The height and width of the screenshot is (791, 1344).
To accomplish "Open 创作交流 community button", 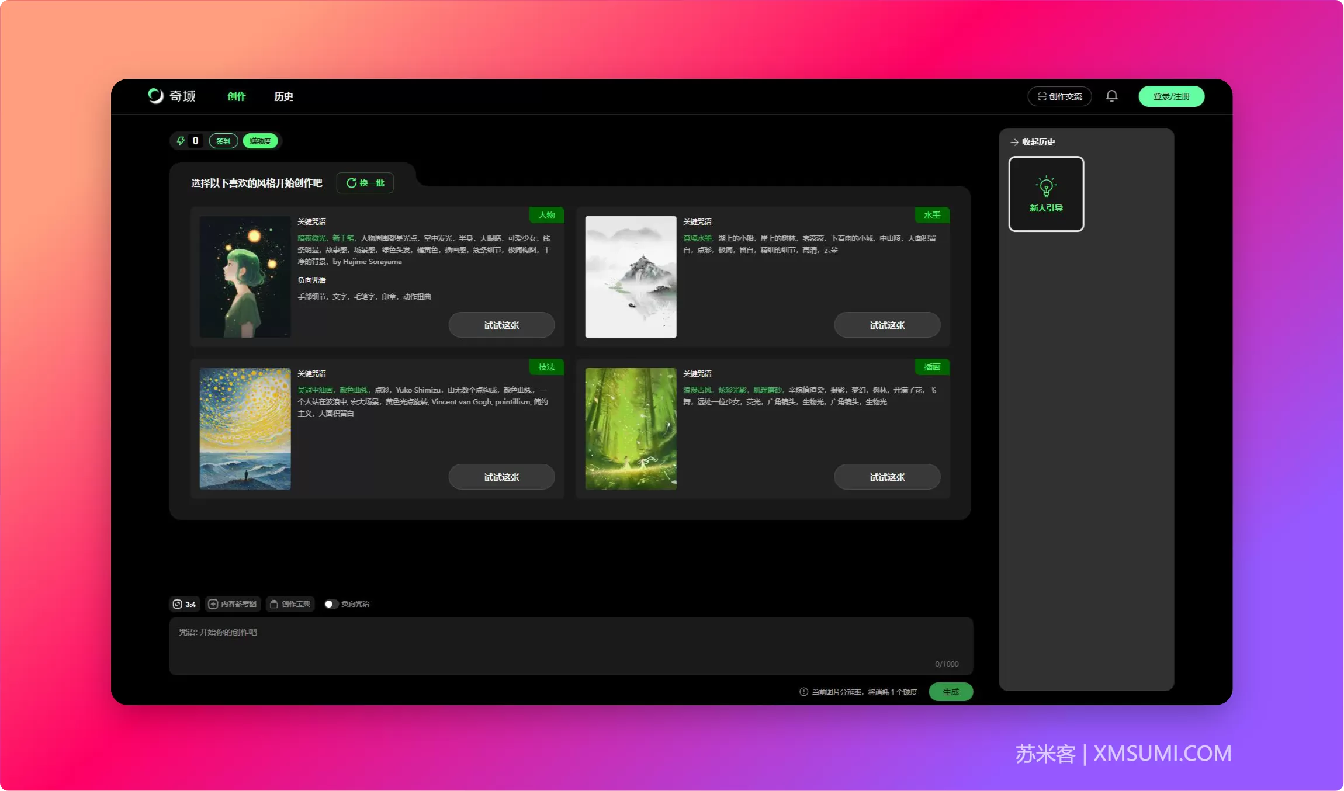I will pyautogui.click(x=1059, y=96).
